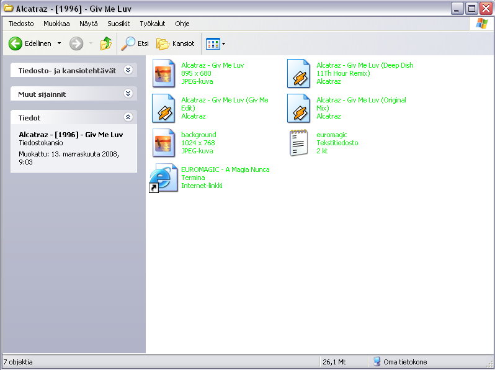Open the Etsi search magnifier
The width and height of the screenshot is (495, 370).
[128, 43]
